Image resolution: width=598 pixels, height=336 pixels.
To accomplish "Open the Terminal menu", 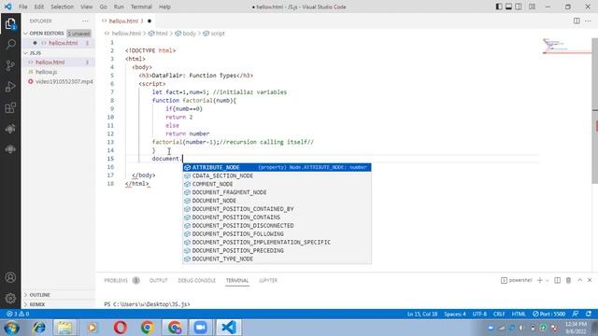I will [141, 7].
